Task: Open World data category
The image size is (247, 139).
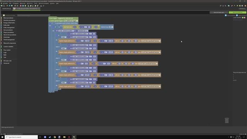Action: (x=7, y=37)
